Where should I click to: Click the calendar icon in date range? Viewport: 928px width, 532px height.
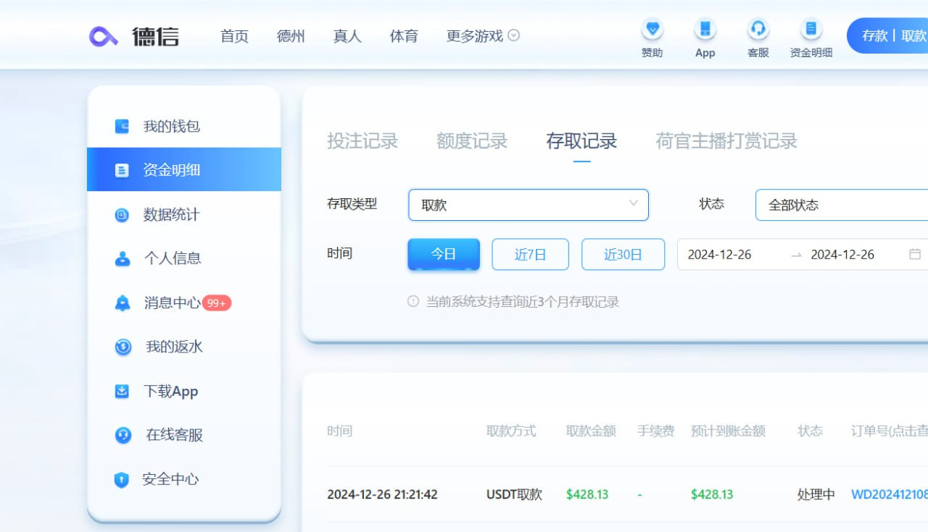(915, 254)
